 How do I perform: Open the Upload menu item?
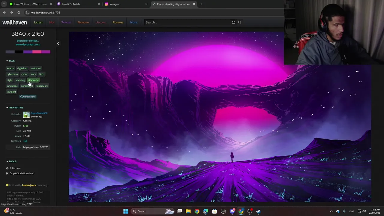(x=101, y=22)
